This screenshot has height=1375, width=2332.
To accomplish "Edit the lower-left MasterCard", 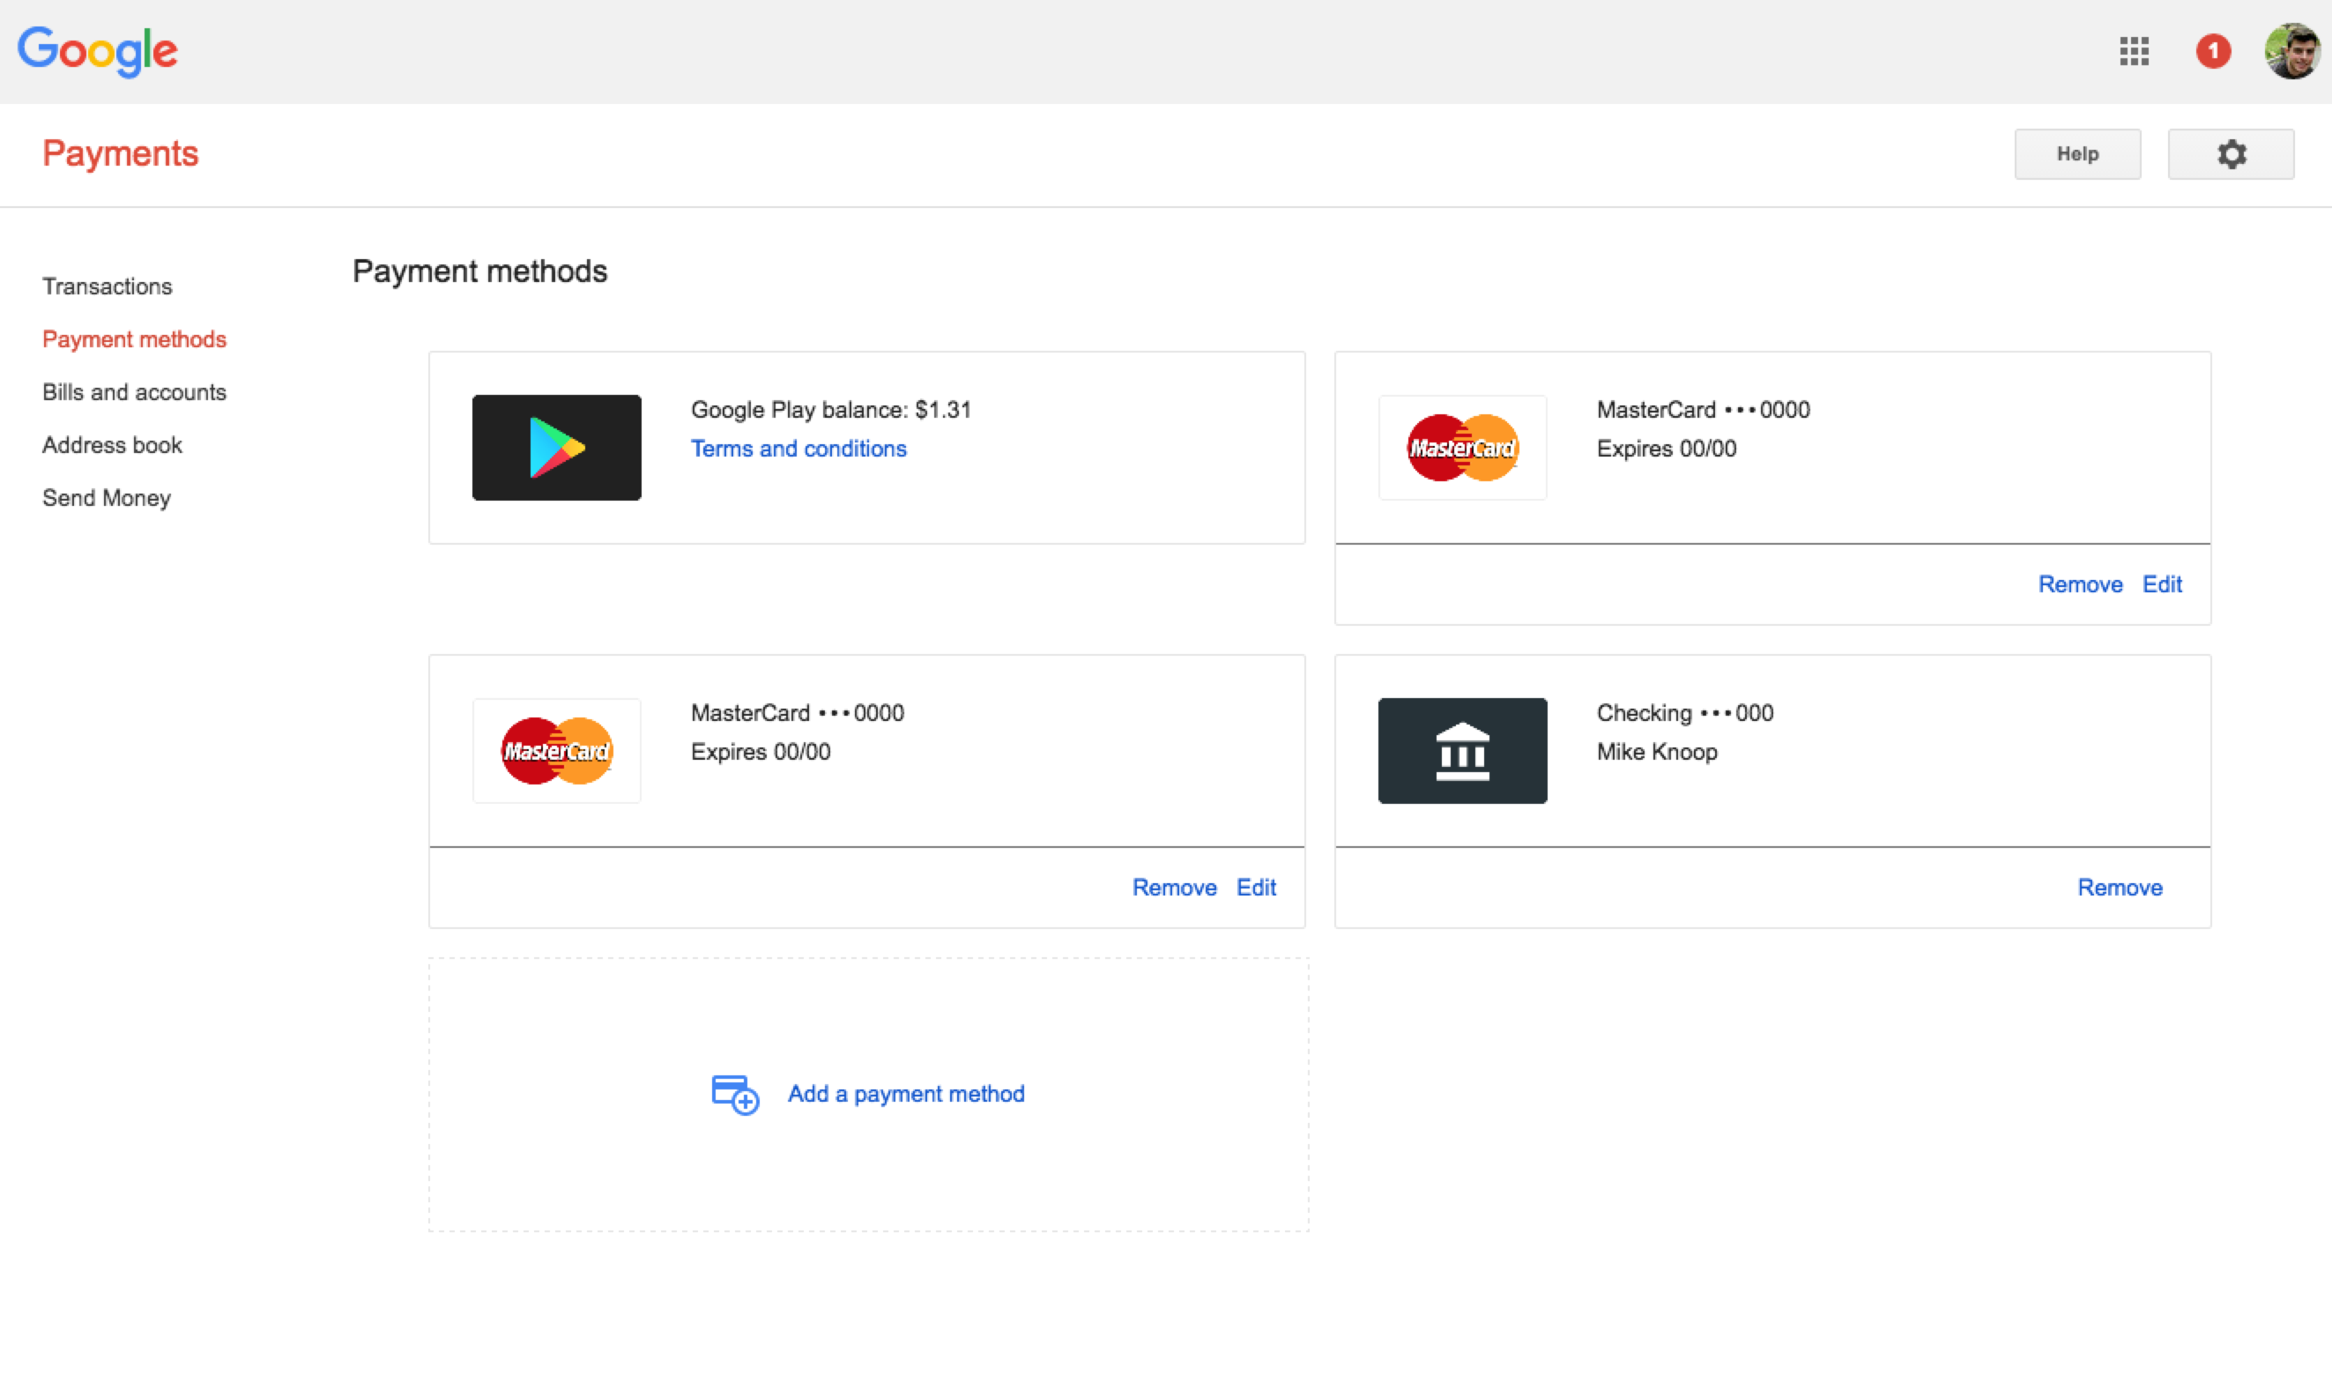I will 1256,888.
